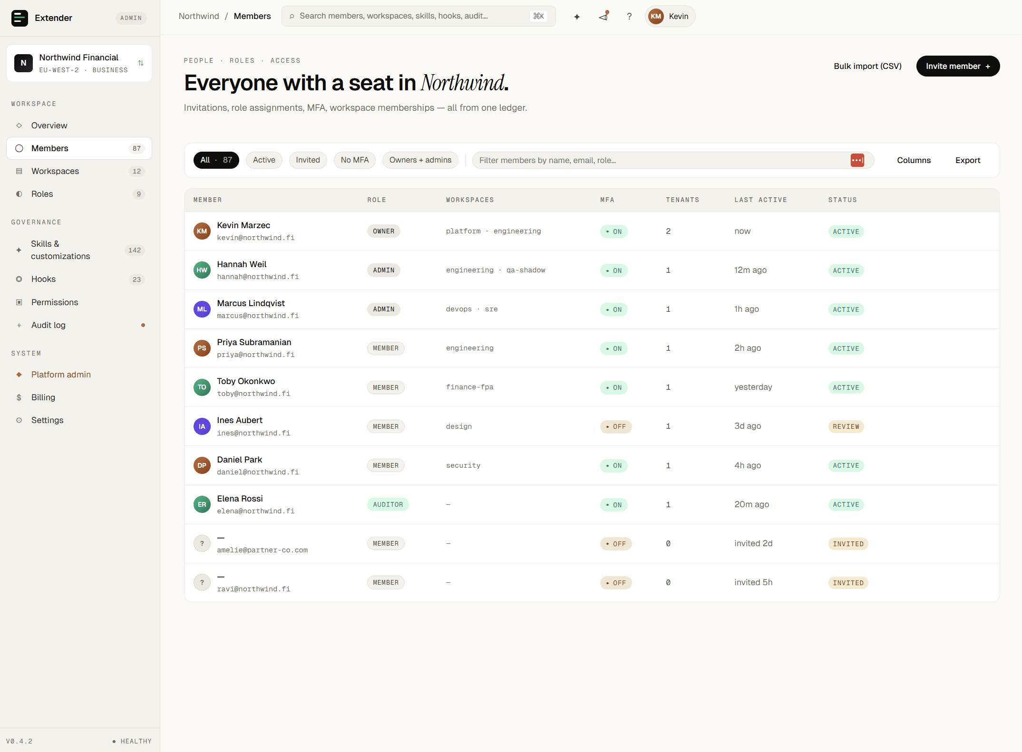Select the No MFA filter tab
The height and width of the screenshot is (752, 1022).
[x=355, y=160]
